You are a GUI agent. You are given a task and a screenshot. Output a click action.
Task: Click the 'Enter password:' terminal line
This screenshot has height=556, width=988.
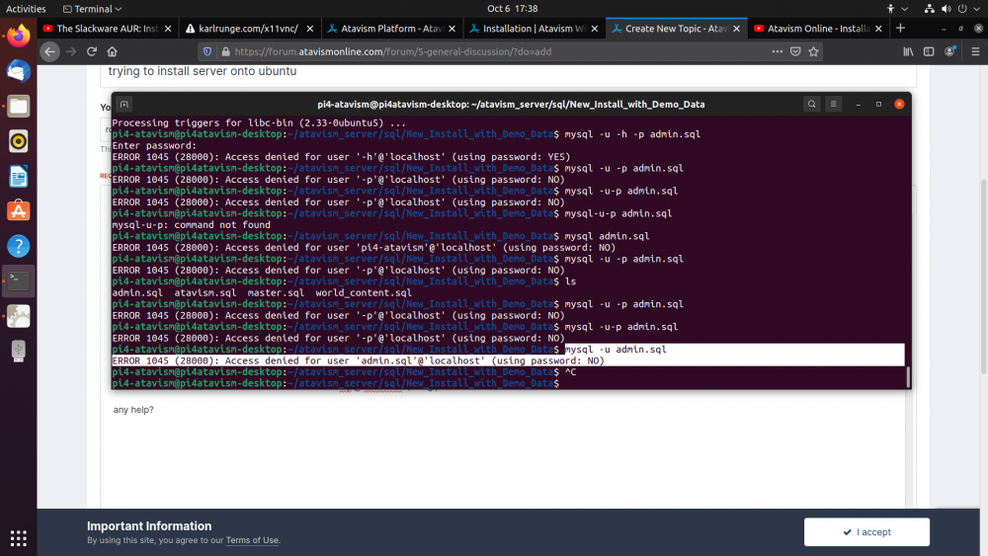click(x=154, y=145)
